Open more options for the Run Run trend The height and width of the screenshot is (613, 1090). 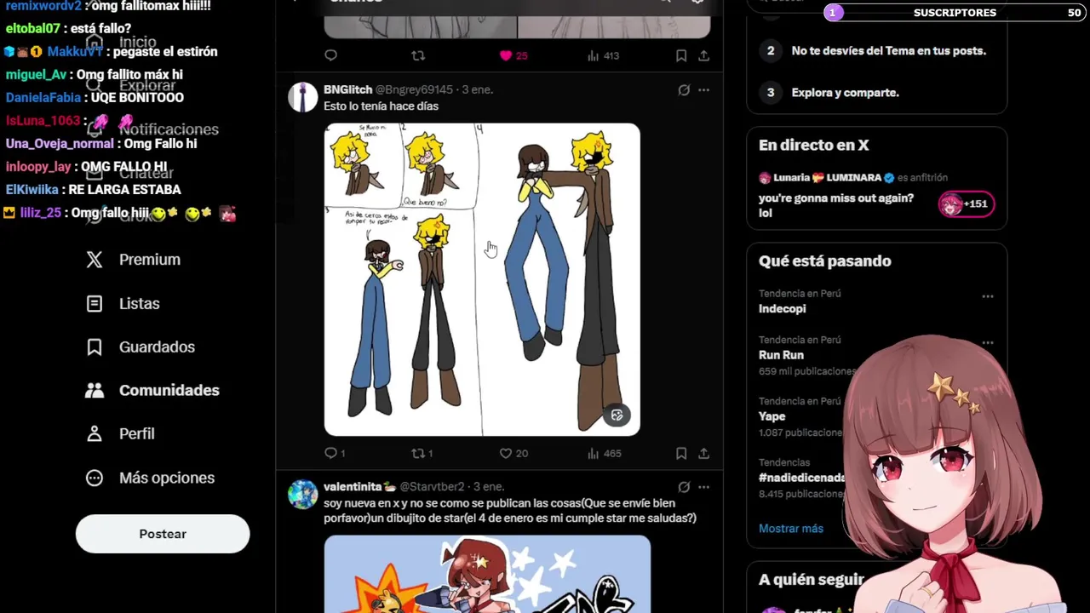coord(988,342)
